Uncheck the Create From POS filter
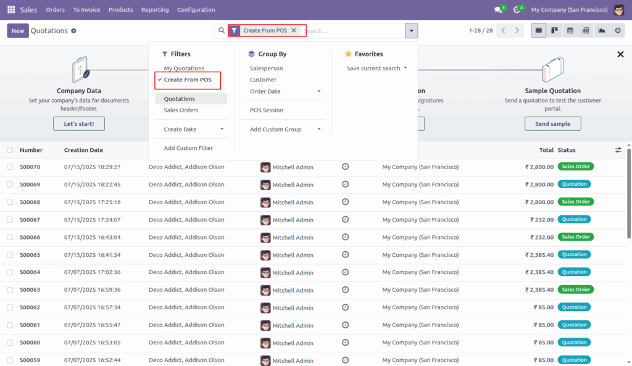The height and width of the screenshot is (366, 632). (187, 80)
